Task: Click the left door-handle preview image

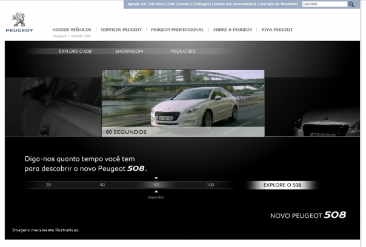Action: 53,107
